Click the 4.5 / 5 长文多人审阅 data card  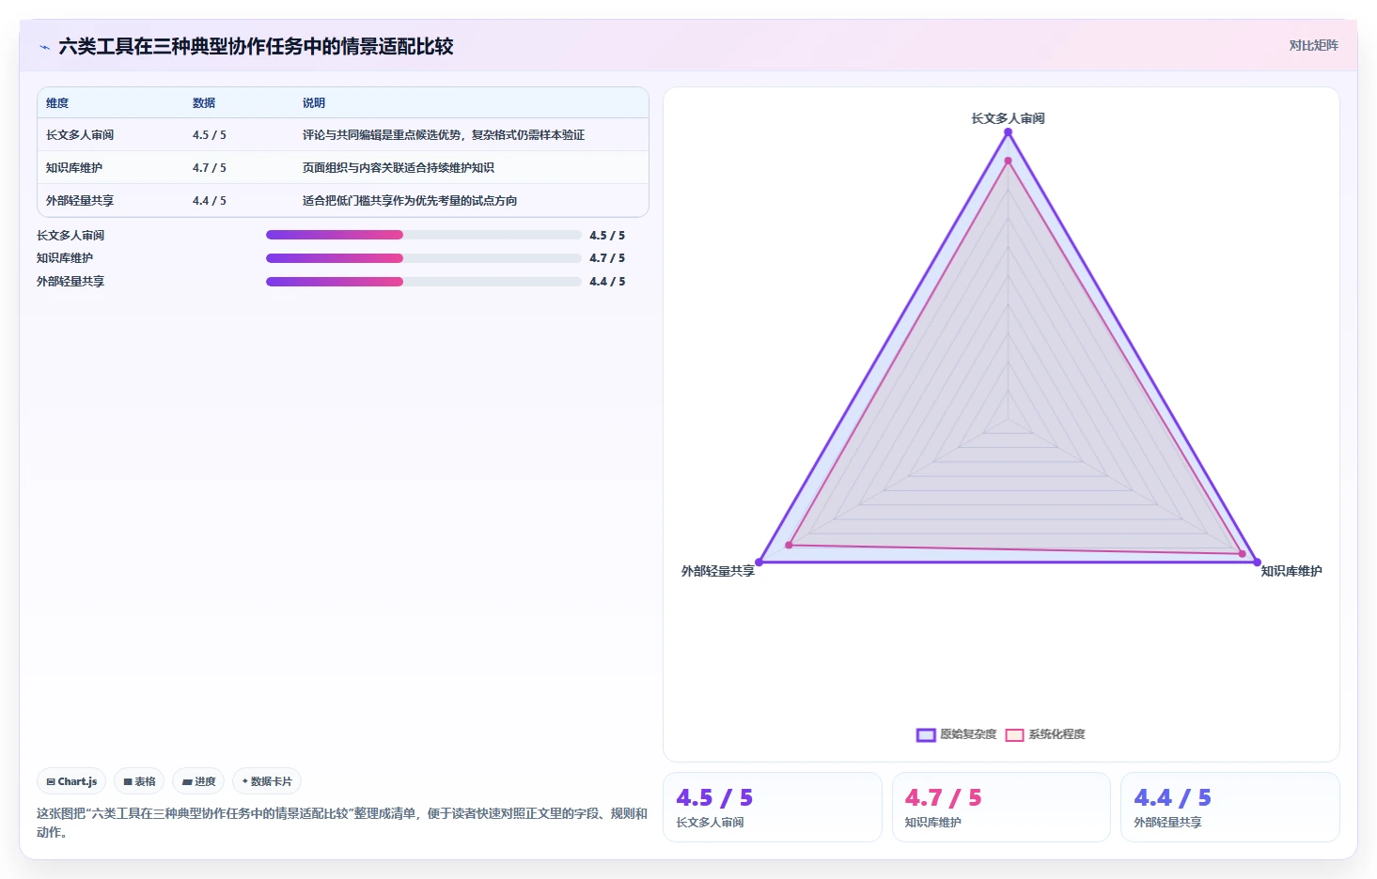click(773, 808)
